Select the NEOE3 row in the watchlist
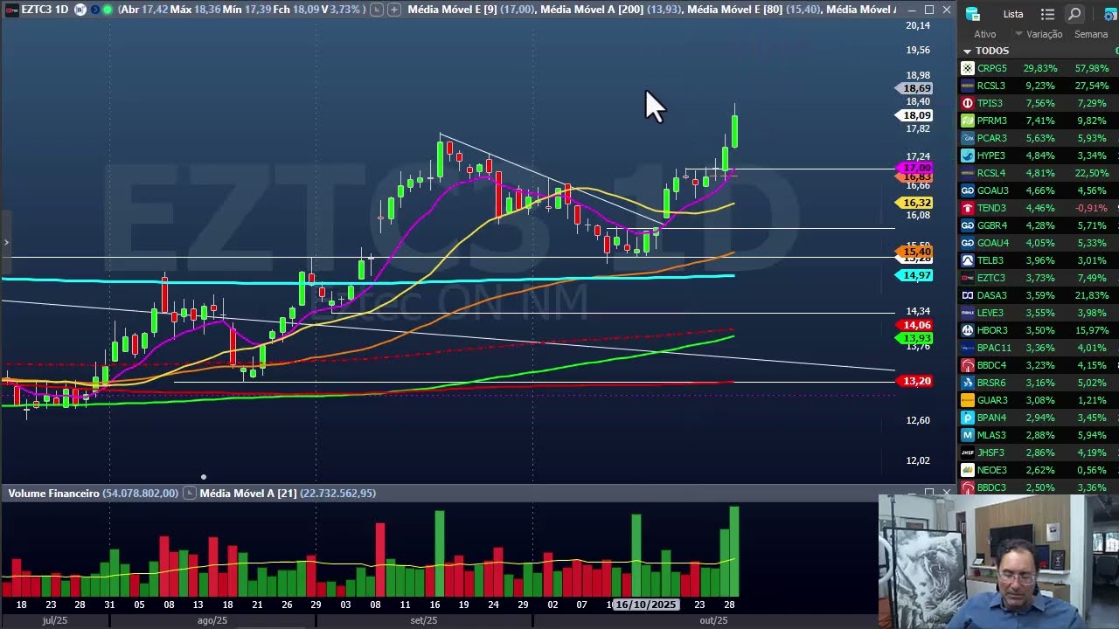This screenshot has height=629, width=1119. click(1038, 470)
